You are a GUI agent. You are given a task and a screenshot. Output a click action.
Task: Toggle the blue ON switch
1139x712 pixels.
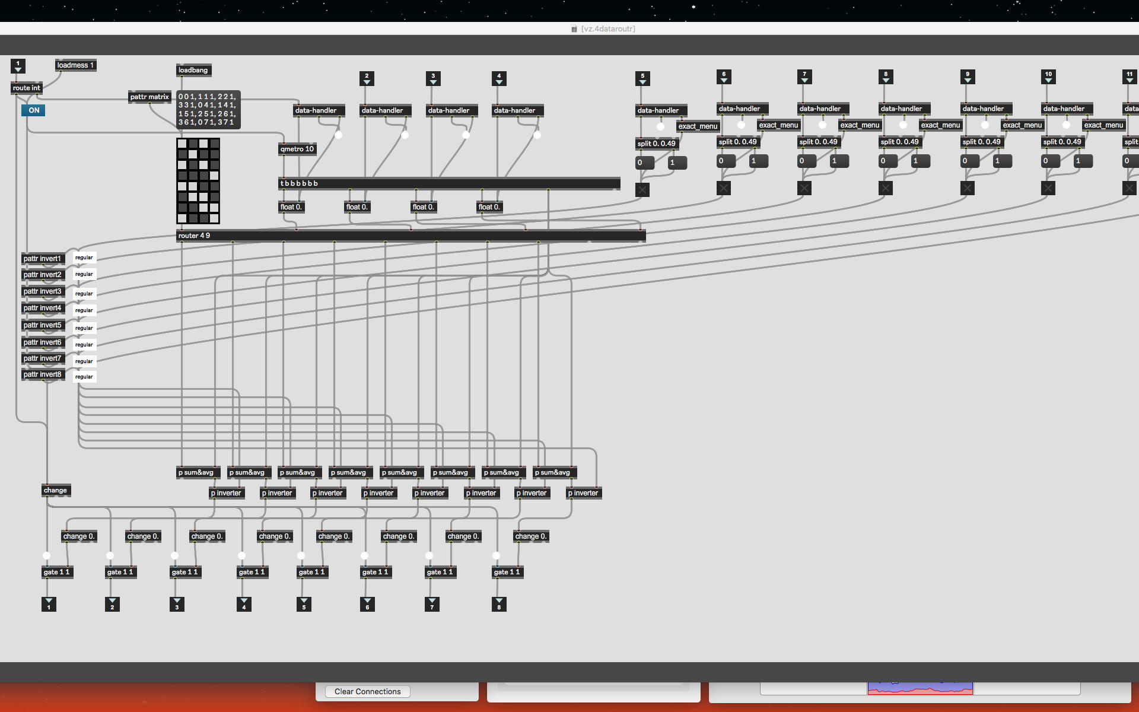[33, 110]
